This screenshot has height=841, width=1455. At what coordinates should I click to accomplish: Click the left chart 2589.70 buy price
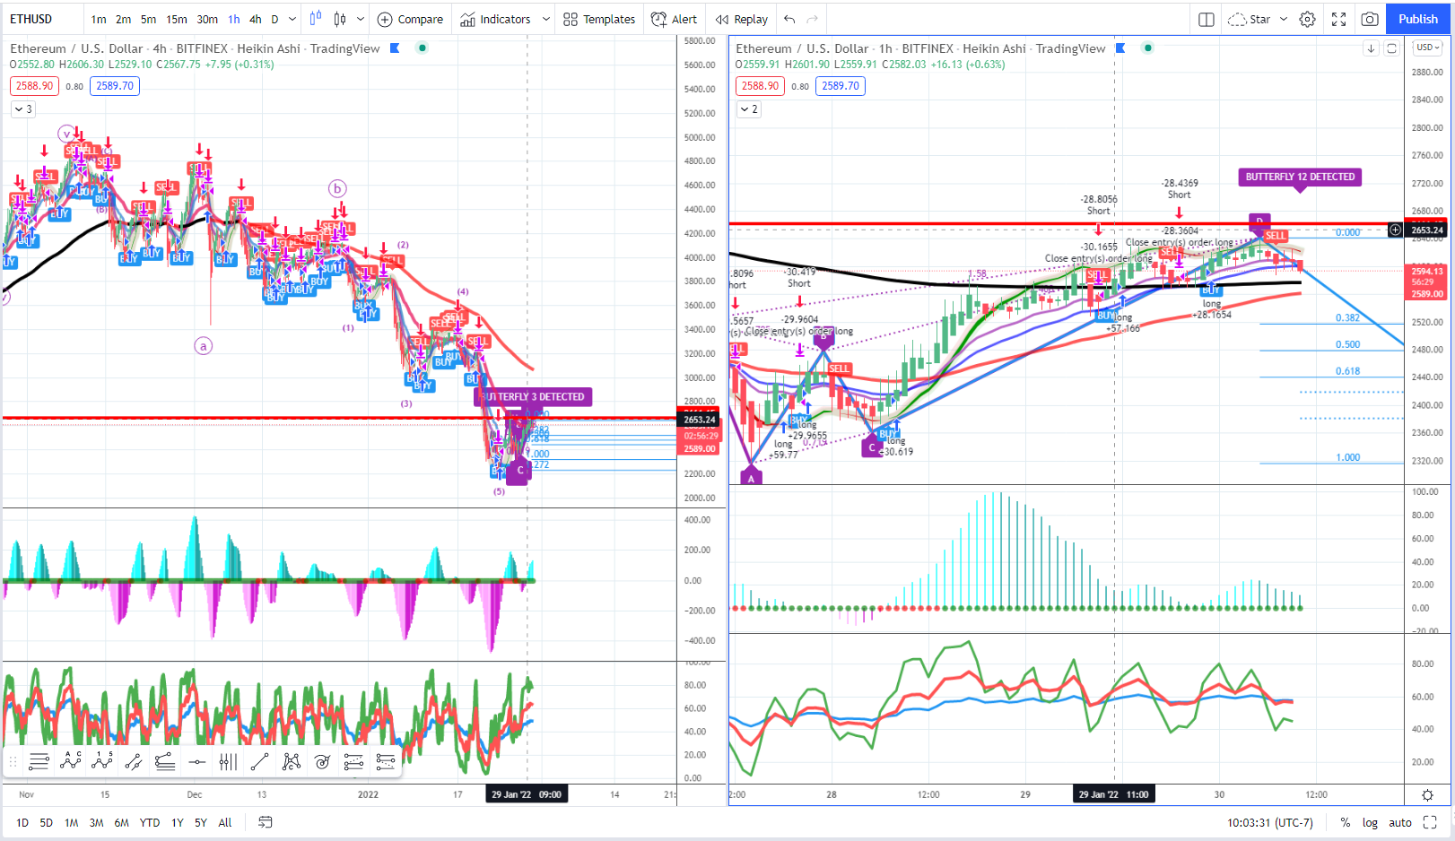pos(115,86)
